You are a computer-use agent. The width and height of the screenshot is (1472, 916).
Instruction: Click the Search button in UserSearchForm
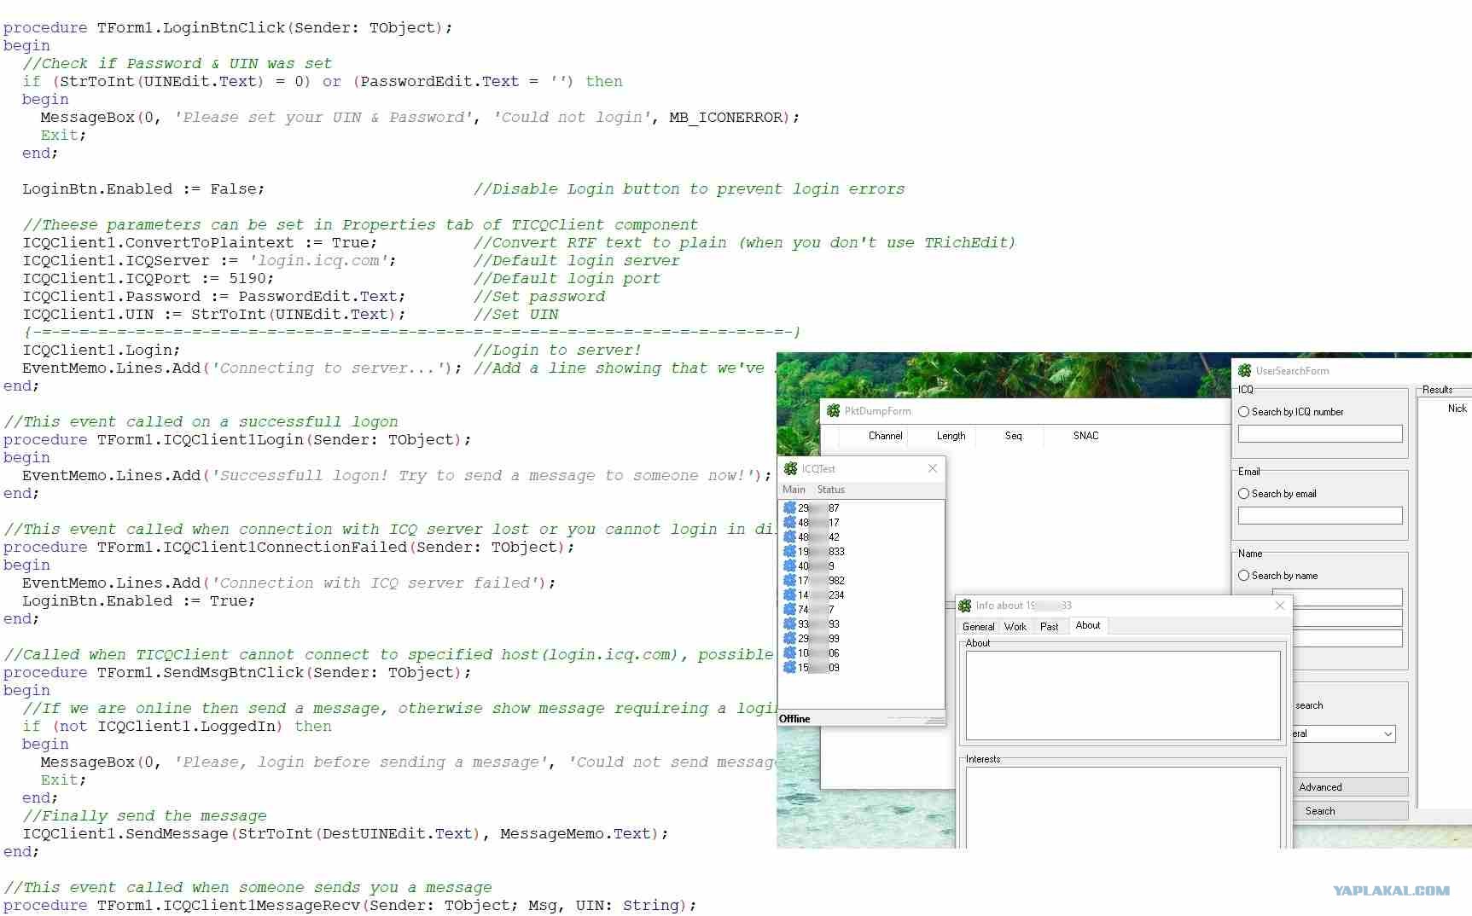1351,811
